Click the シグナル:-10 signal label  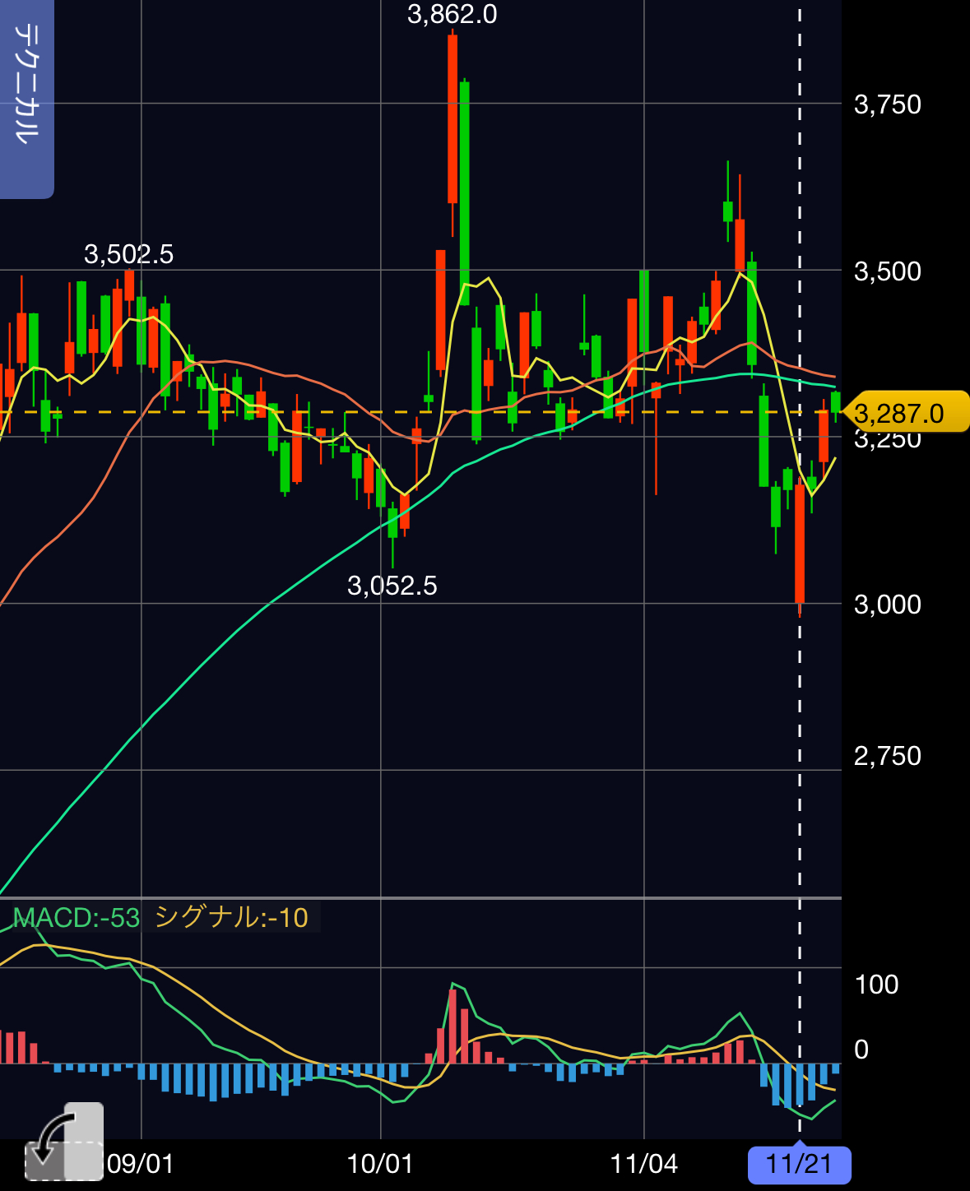pyautogui.click(x=231, y=917)
